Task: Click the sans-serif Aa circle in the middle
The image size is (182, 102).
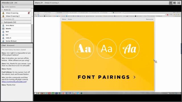Action: (x=107, y=48)
